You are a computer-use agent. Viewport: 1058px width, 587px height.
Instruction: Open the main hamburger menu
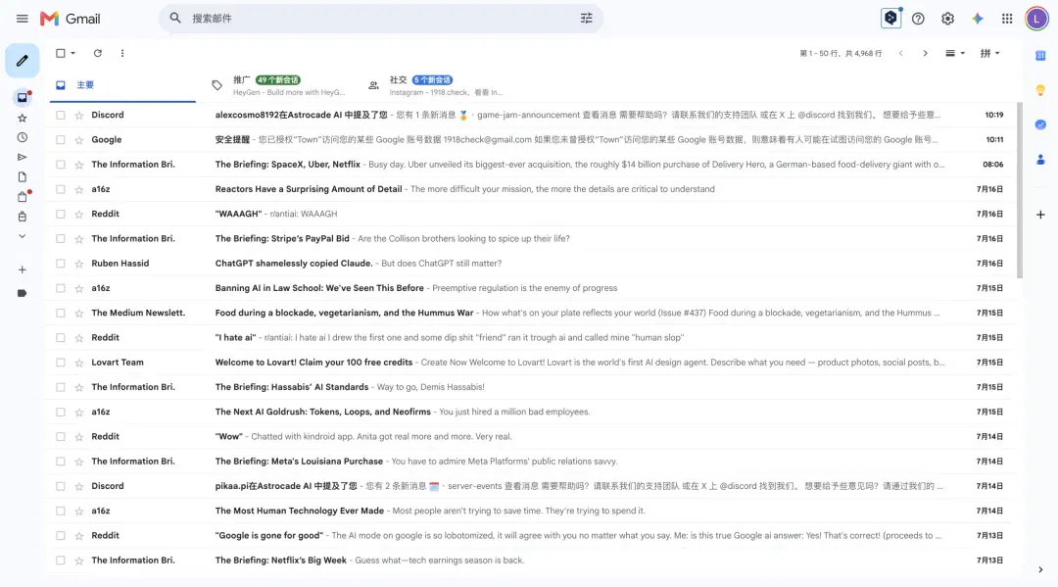coord(23,19)
